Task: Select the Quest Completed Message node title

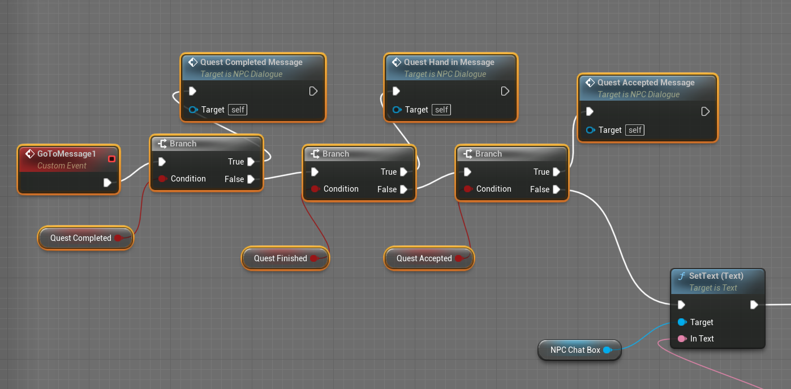Action: (251, 62)
